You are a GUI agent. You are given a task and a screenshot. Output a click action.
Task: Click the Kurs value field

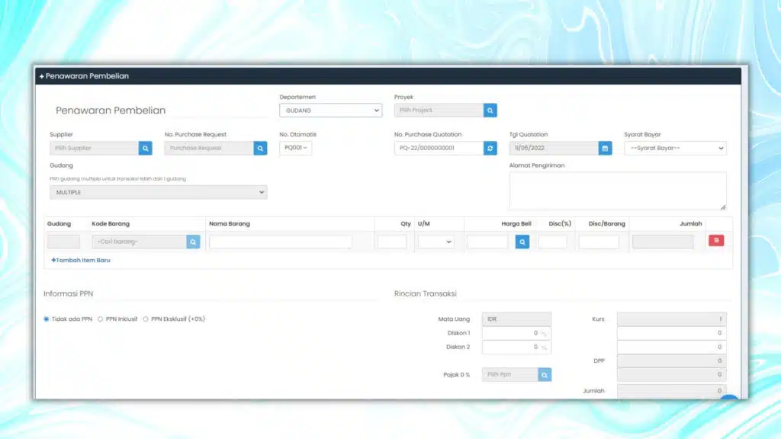(x=672, y=319)
